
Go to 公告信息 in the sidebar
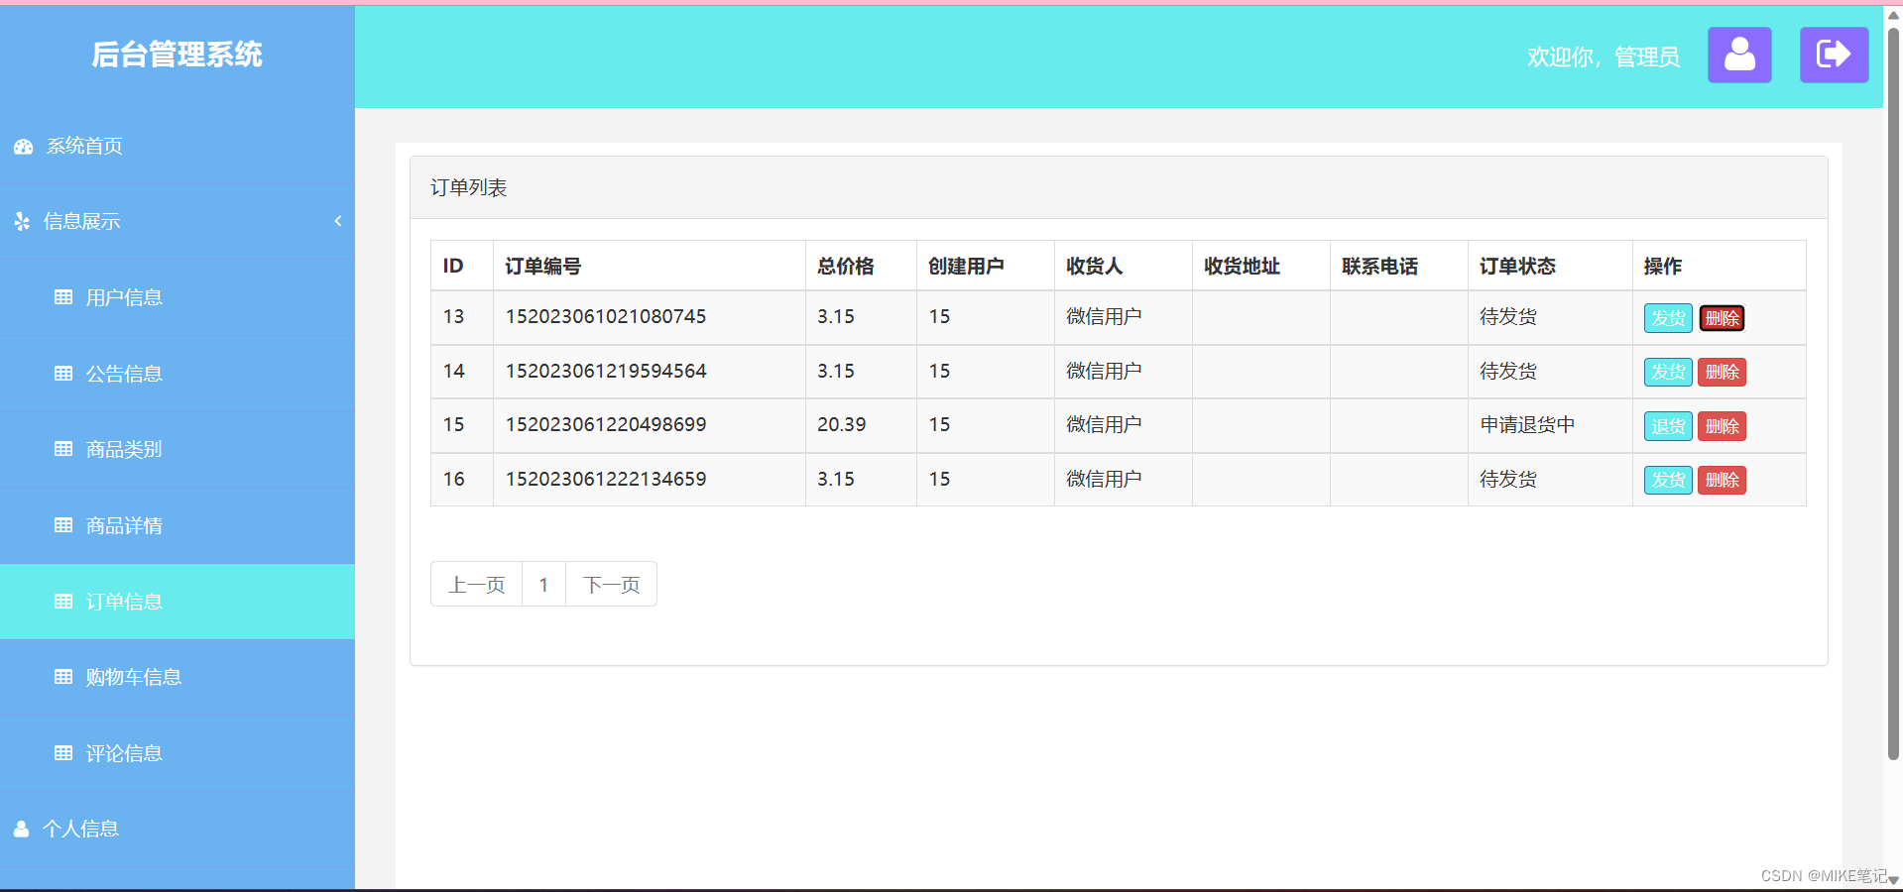point(178,374)
